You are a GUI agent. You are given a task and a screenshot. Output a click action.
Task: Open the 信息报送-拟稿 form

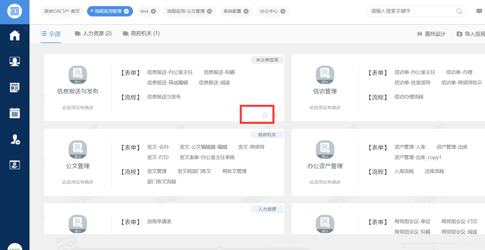pos(219,72)
